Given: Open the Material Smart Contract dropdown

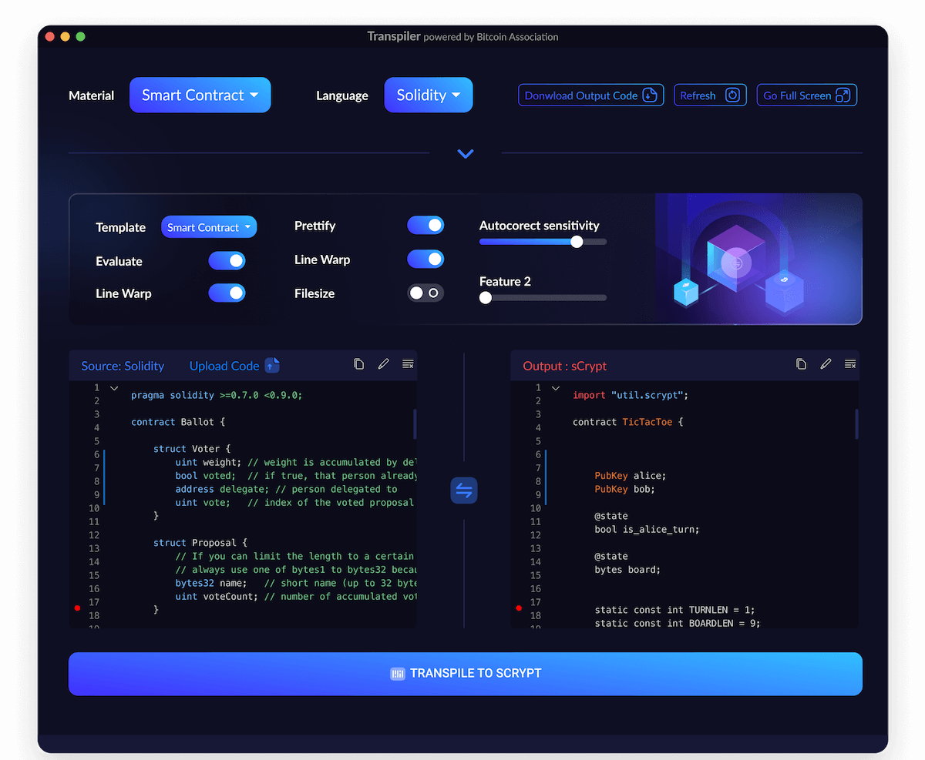Looking at the screenshot, I should point(200,95).
